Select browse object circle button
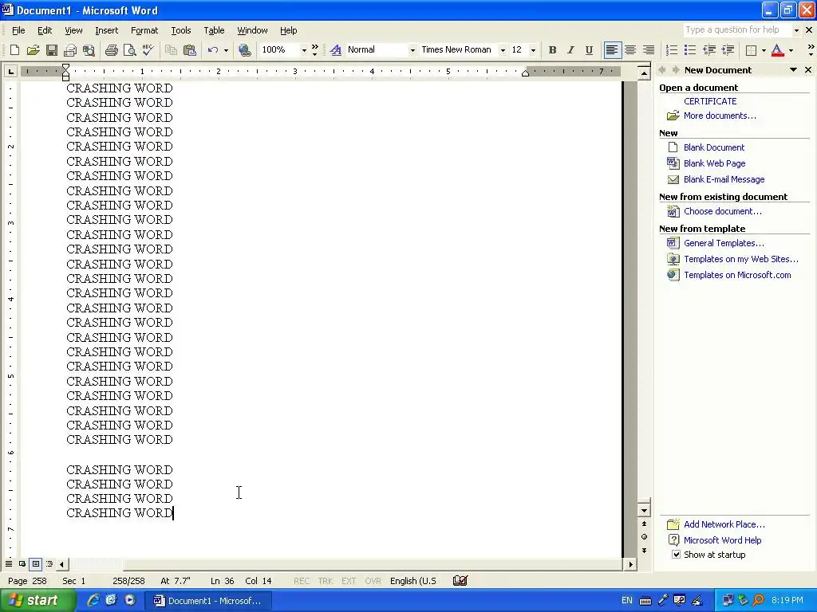Image resolution: width=817 pixels, height=612 pixels. (x=644, y=536)
